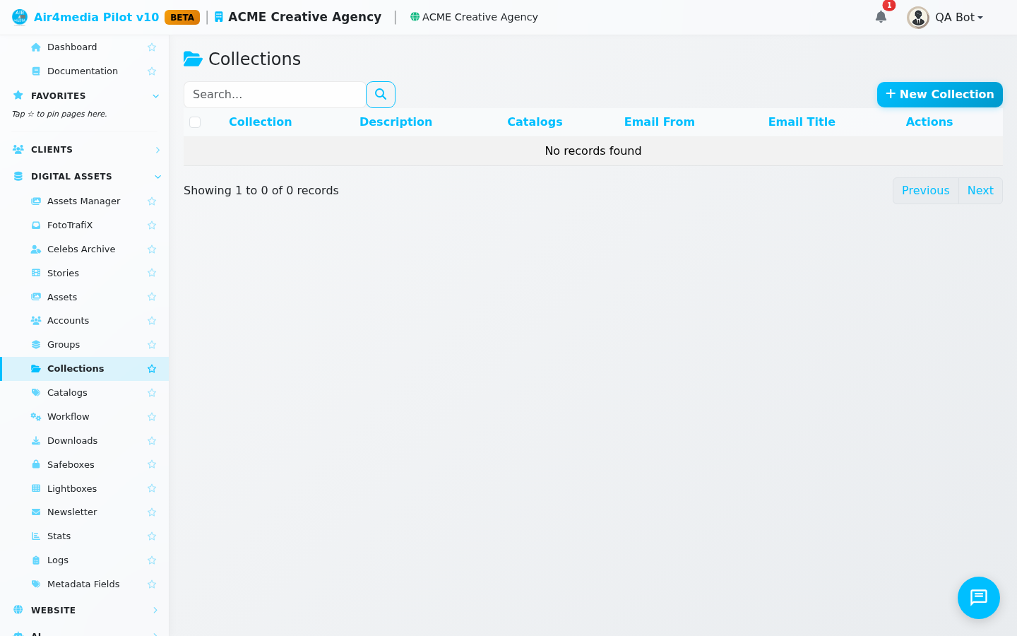Click the Next pagination button

pos(980,191)
